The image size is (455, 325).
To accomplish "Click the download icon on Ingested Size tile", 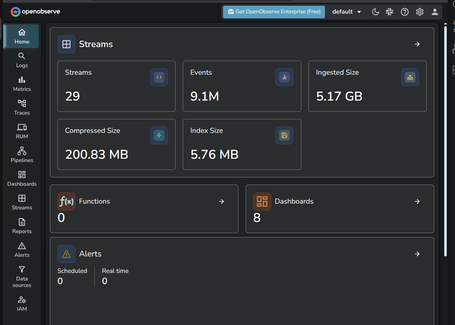I will 410,77.
